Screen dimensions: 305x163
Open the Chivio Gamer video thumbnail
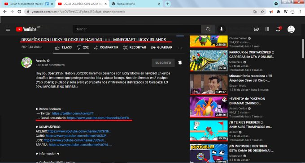209,41
